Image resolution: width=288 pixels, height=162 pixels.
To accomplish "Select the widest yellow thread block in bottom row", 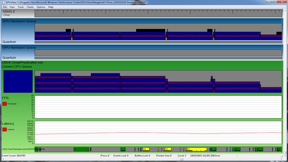I will click(x=197, y=149).
